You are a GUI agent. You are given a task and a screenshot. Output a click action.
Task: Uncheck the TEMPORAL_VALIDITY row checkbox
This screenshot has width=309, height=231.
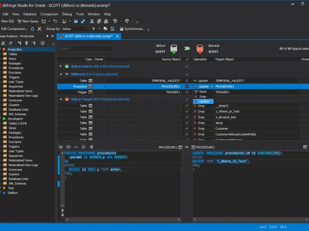pyautogui.click(x=187, y=81)
